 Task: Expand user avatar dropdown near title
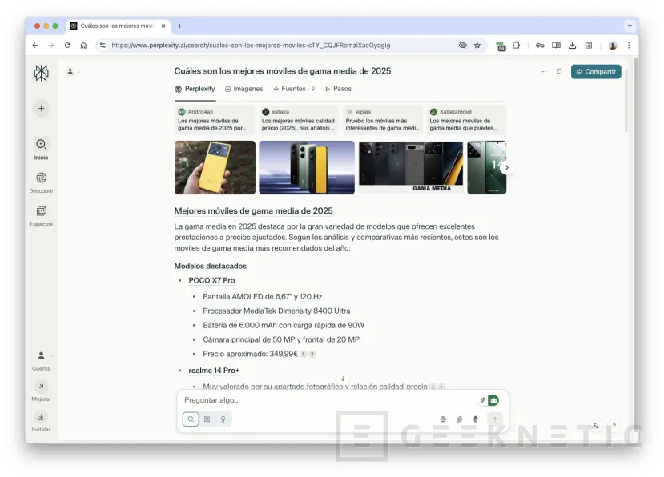pos(73,71)
